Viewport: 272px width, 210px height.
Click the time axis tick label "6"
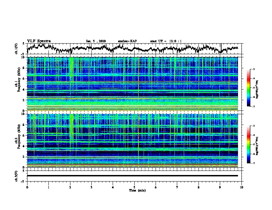tap(156, 187)
